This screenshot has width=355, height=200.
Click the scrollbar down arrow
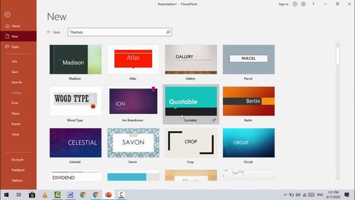click(x=338, y=178)
